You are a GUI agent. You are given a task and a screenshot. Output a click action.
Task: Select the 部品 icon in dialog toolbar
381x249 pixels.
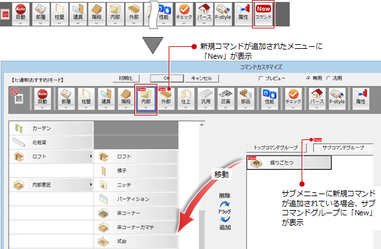[x=245, y=99]
